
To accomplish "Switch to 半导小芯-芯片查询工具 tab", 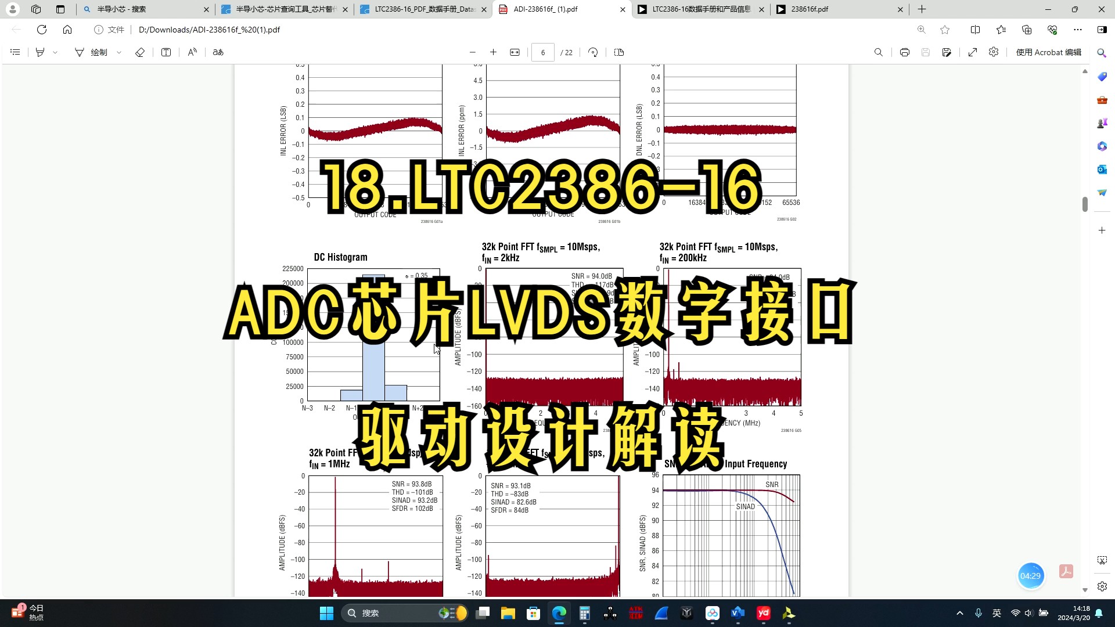I will click(x=285, y=9).
